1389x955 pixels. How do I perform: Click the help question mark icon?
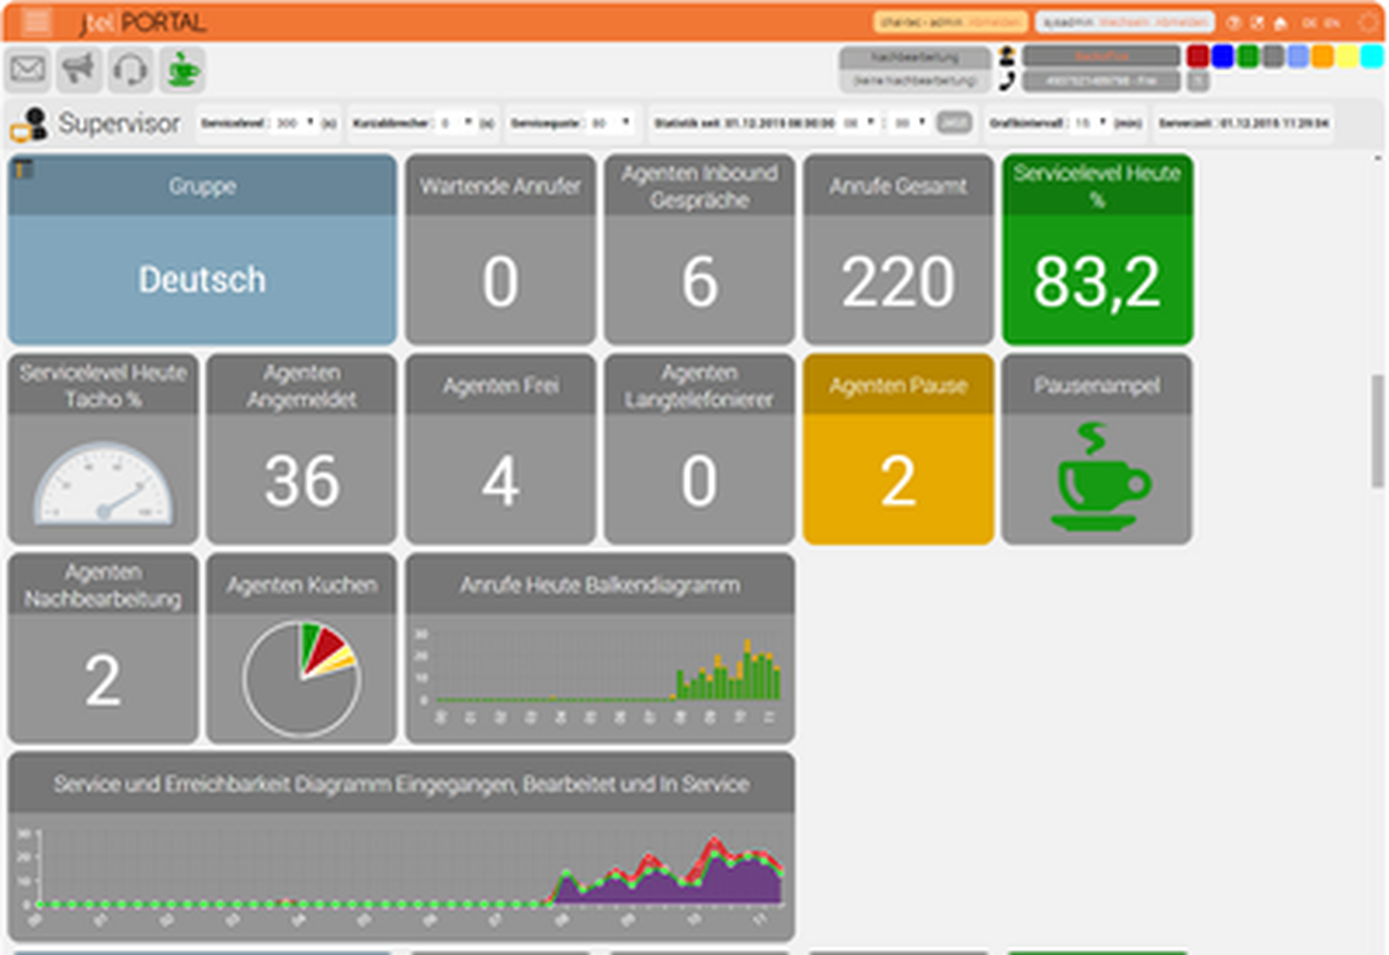(1233, 23)
